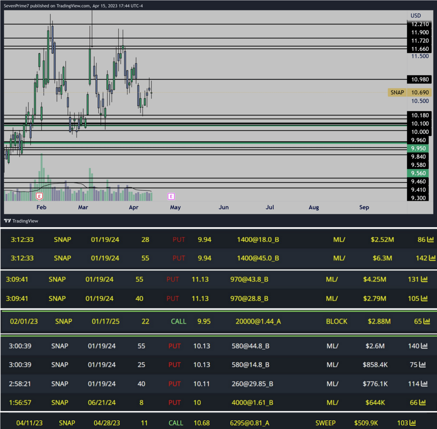Image resolution: width=437 pixels, height=429 pixels.
Task: Click the 9.300 price level label
Action: coord(418,198)
